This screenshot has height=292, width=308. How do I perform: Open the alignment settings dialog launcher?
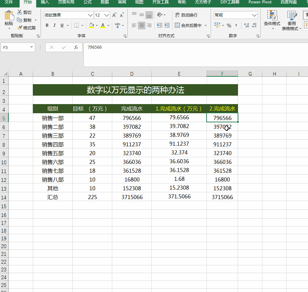point(208,36)
